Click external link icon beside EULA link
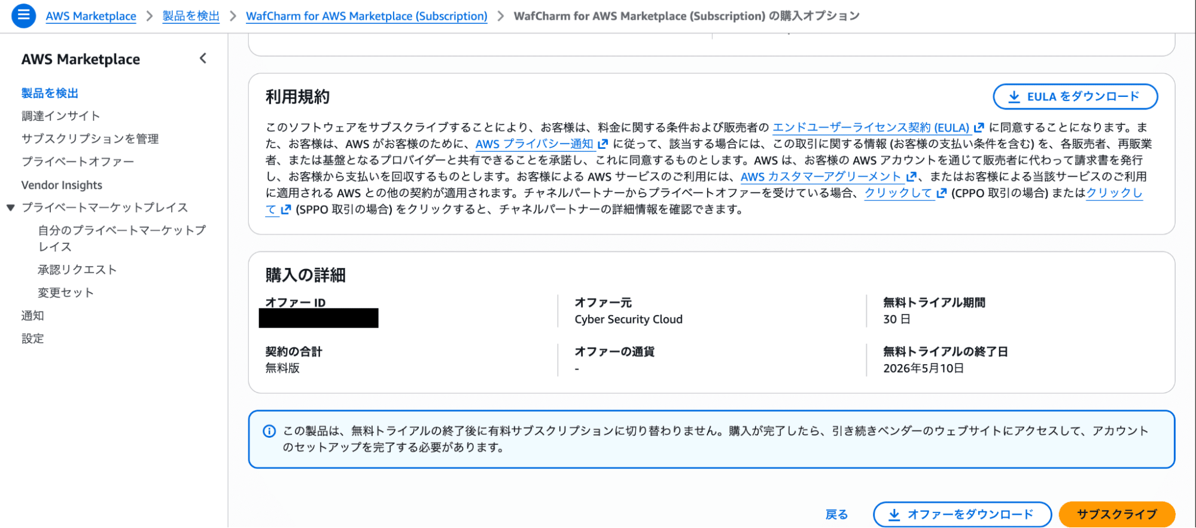The image size is (1196, 528). [979, 127]
